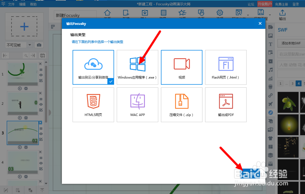Click the 下一步 next step button
The image size is (305, 194).
point(250,173)
